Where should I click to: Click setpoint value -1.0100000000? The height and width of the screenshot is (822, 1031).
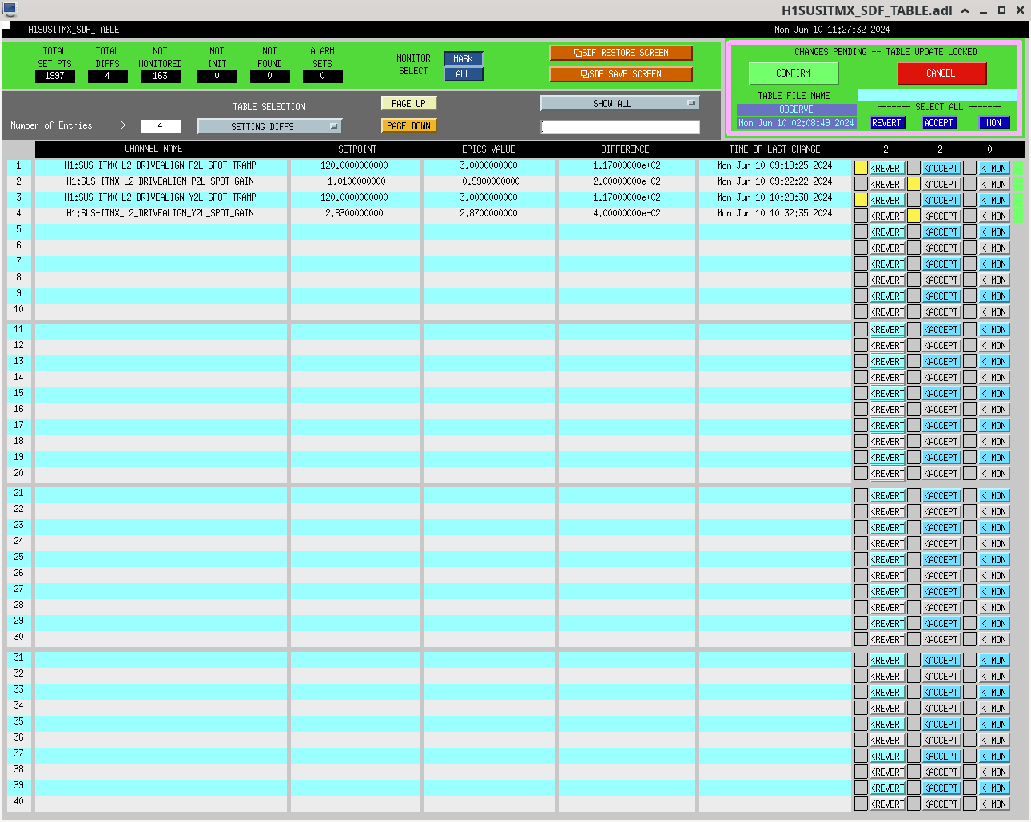click(x=355, y=182)
